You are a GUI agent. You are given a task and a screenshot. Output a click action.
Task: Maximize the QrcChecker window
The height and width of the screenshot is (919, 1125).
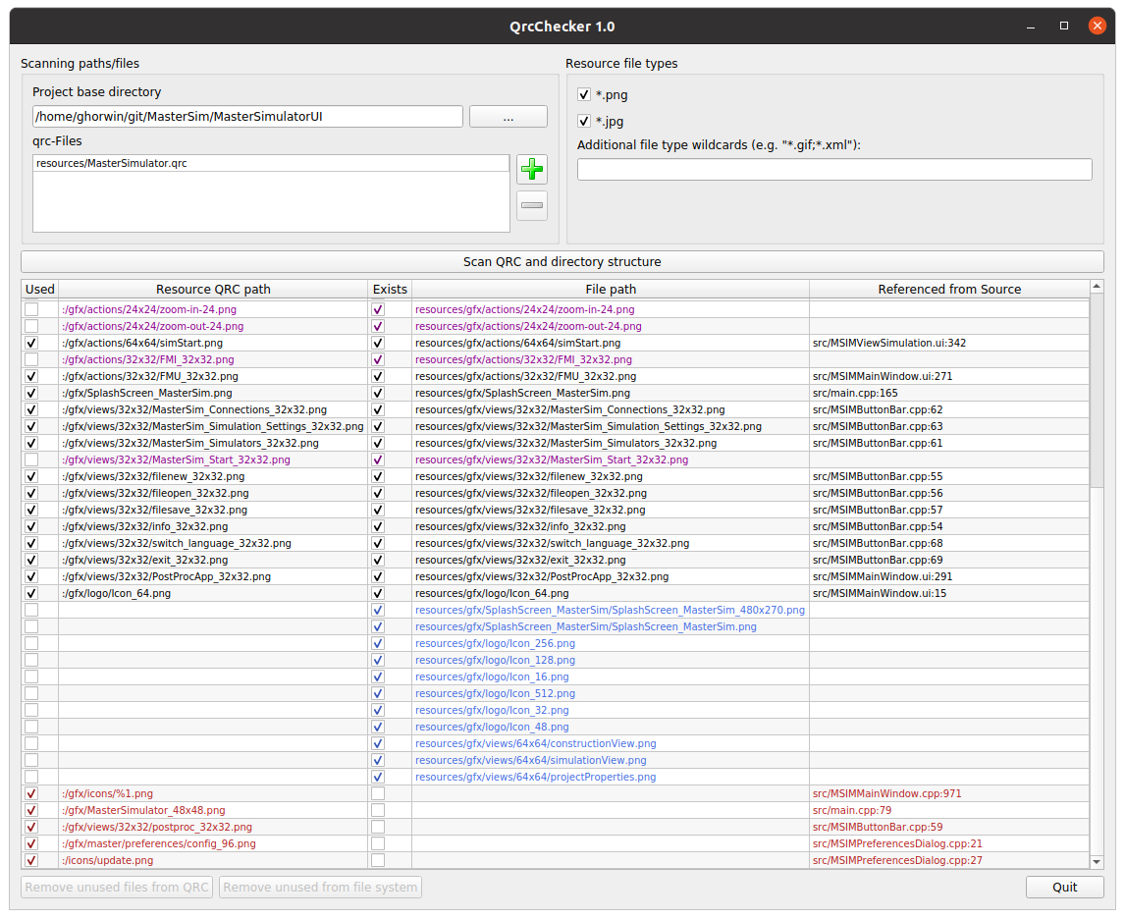(x=1064, y=27)
